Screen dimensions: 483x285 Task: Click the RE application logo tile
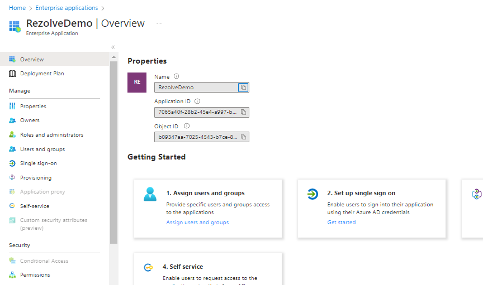pos(137,83)
